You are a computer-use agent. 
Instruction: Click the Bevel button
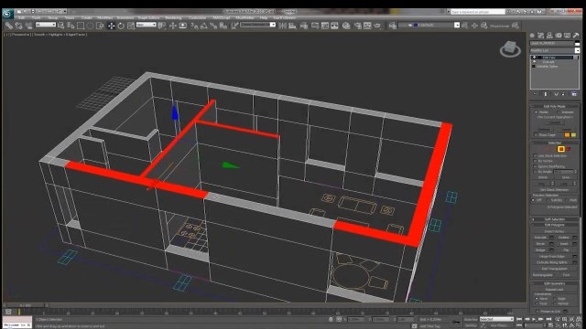point(540,244)
